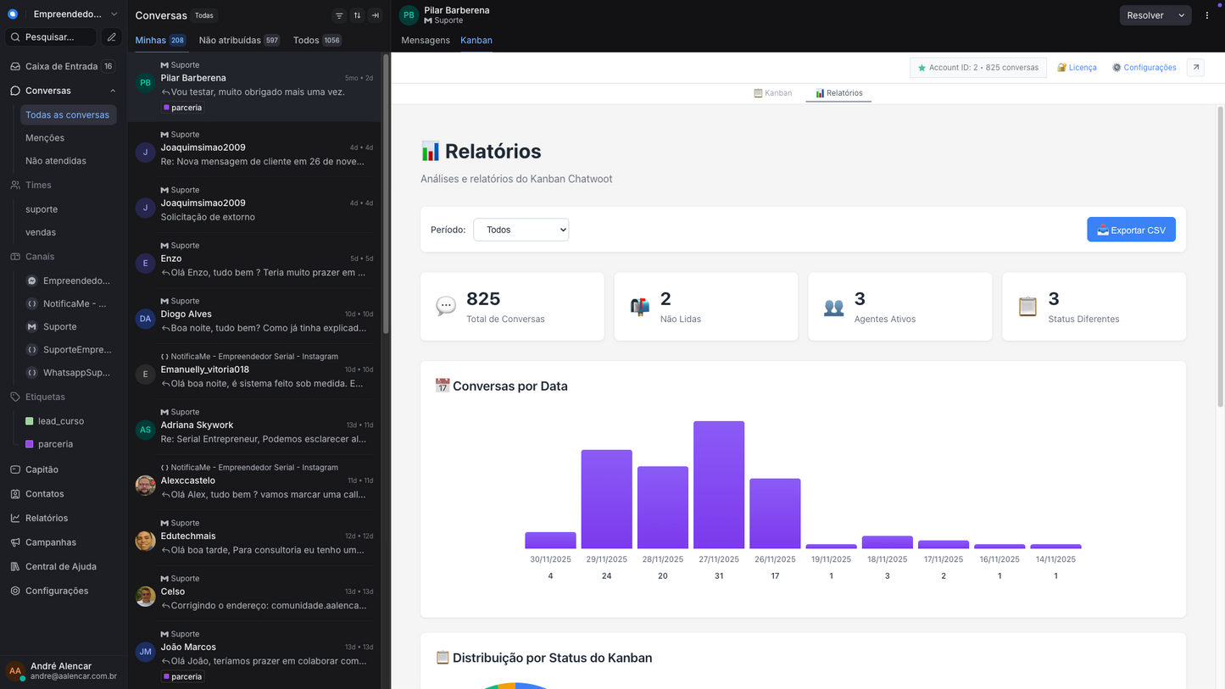Click the Pesquisar search field
1225x689 pixels.
(x=51, y=36)
